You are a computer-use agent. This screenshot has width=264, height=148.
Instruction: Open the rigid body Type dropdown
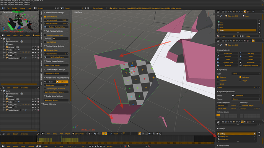pyautogui.click(x=246, y=74)
